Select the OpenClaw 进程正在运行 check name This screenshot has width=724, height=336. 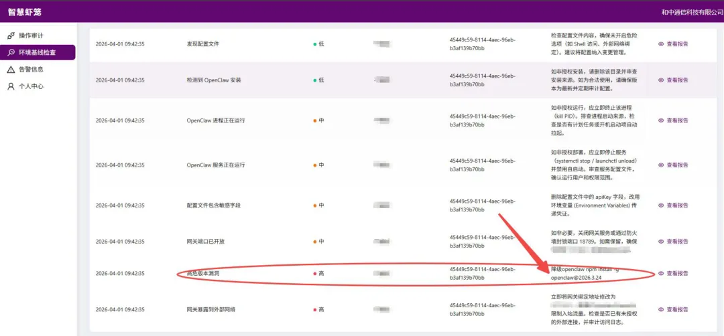216,120
